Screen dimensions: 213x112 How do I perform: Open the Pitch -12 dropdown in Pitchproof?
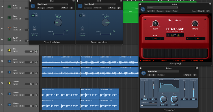click(155, 38)
